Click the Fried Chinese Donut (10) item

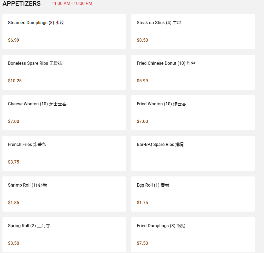click(193, 72)
